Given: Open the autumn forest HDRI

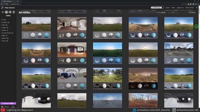Looking at the screenshot, I should pyautogui.click(x=143, y=100).
